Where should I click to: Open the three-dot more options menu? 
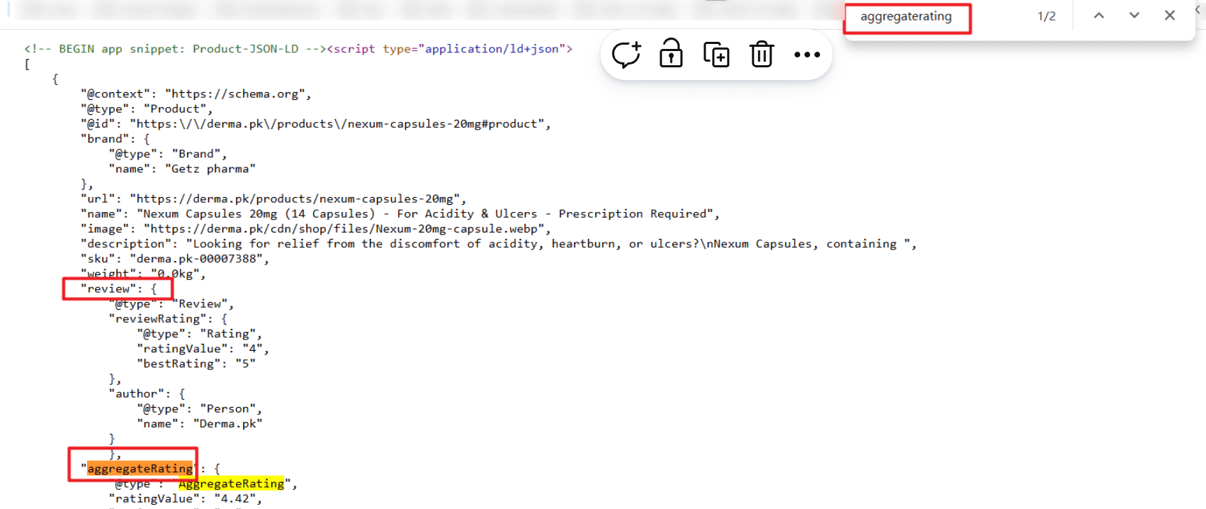coord(806,55)
